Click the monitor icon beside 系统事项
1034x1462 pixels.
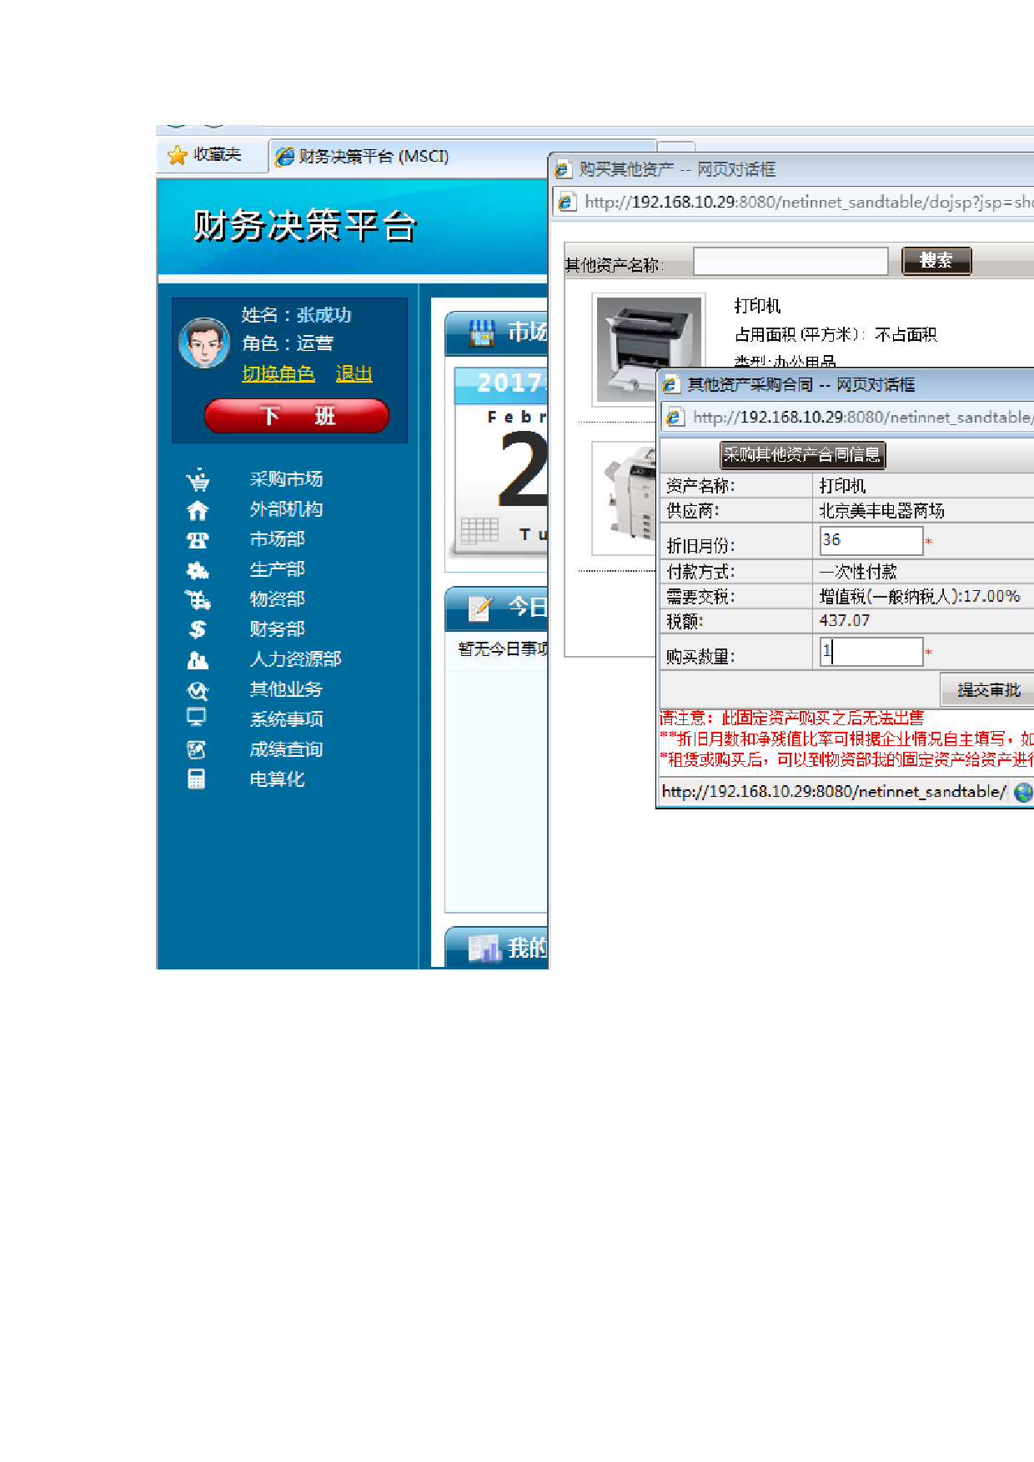(x=197, y=718)
